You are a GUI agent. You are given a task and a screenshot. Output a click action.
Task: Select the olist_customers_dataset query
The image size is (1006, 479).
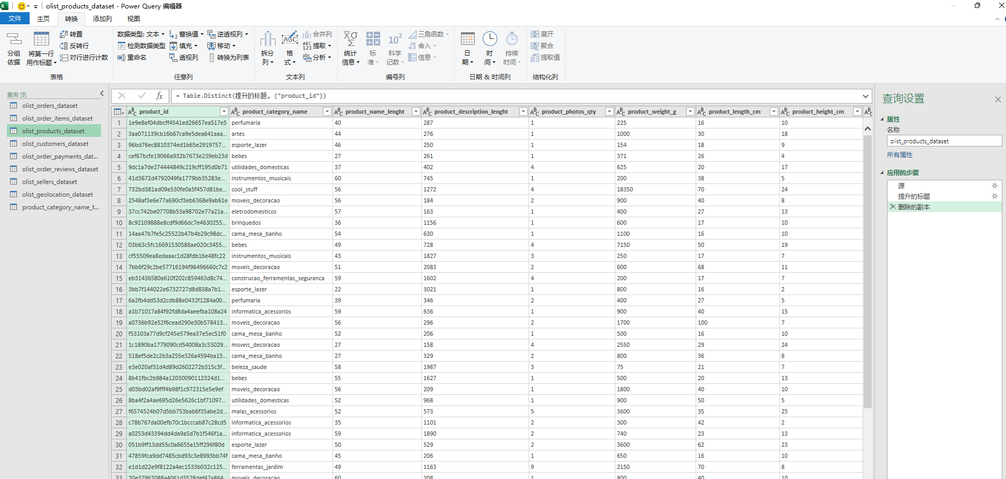tap(53, 144)
